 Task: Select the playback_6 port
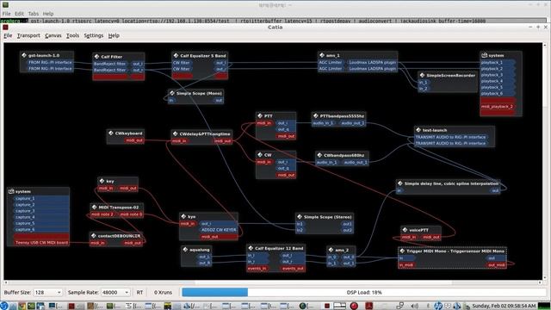(497, 94)
